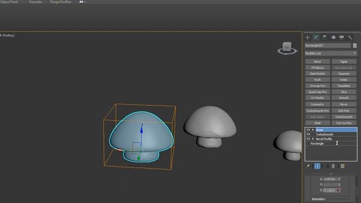
Task: Apply the TurboSmooth Pro modifier button
Action: click(x=318, y=111)
